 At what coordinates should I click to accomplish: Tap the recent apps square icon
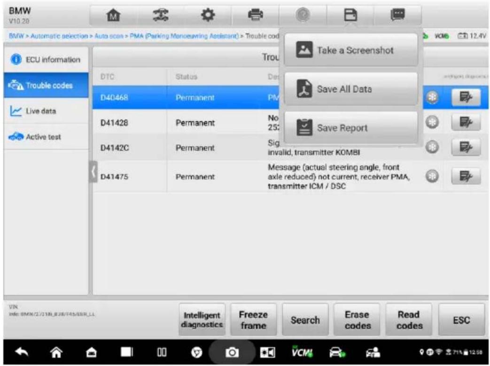coord(126,352)
